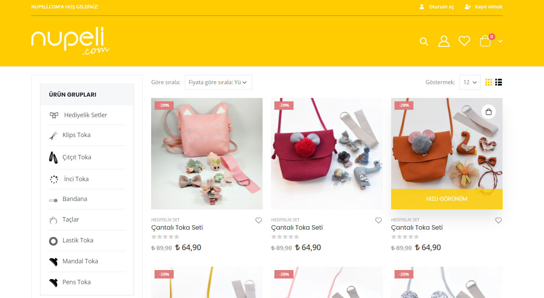
Task: Switch to list view layout icon
Action: coord(499,82)
